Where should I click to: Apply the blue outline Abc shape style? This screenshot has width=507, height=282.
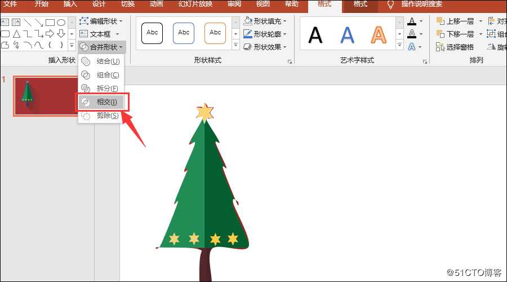pos(184,33)
